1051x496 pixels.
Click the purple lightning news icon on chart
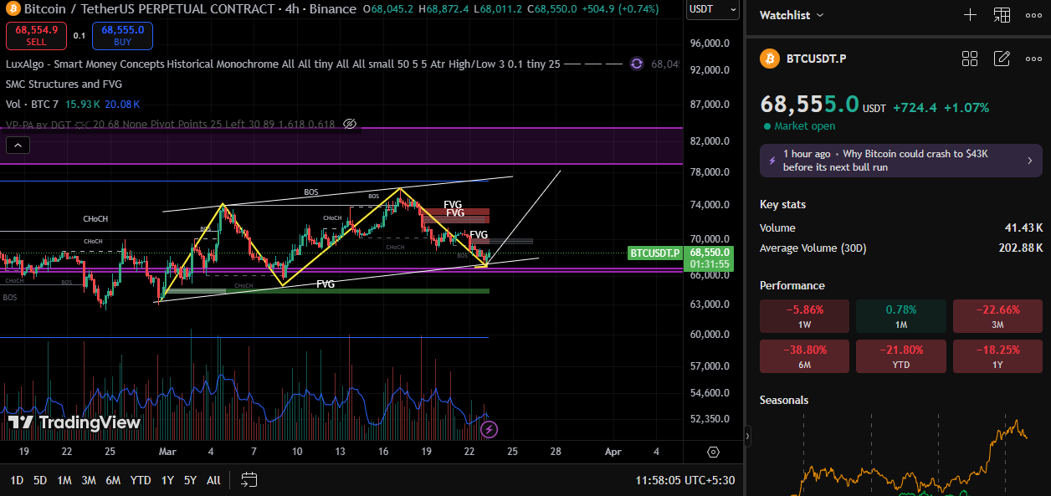(x=490, y=430)
